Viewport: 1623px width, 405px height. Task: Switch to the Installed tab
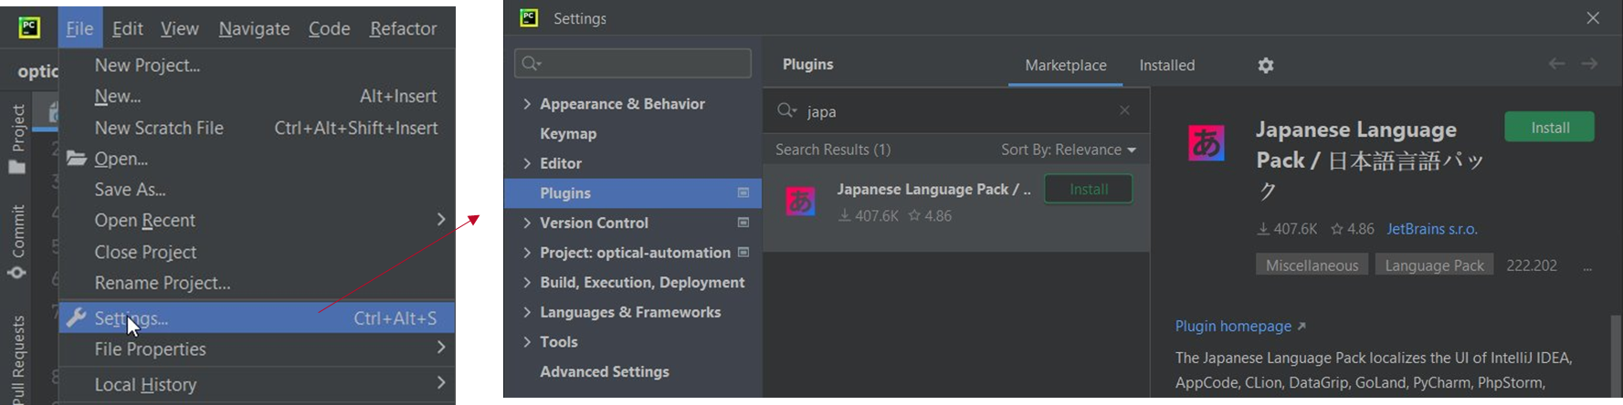pos(1166,65)
